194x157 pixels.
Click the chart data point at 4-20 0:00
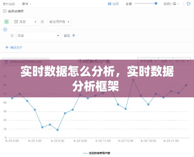pyautogui.click(x=12, y=98)
